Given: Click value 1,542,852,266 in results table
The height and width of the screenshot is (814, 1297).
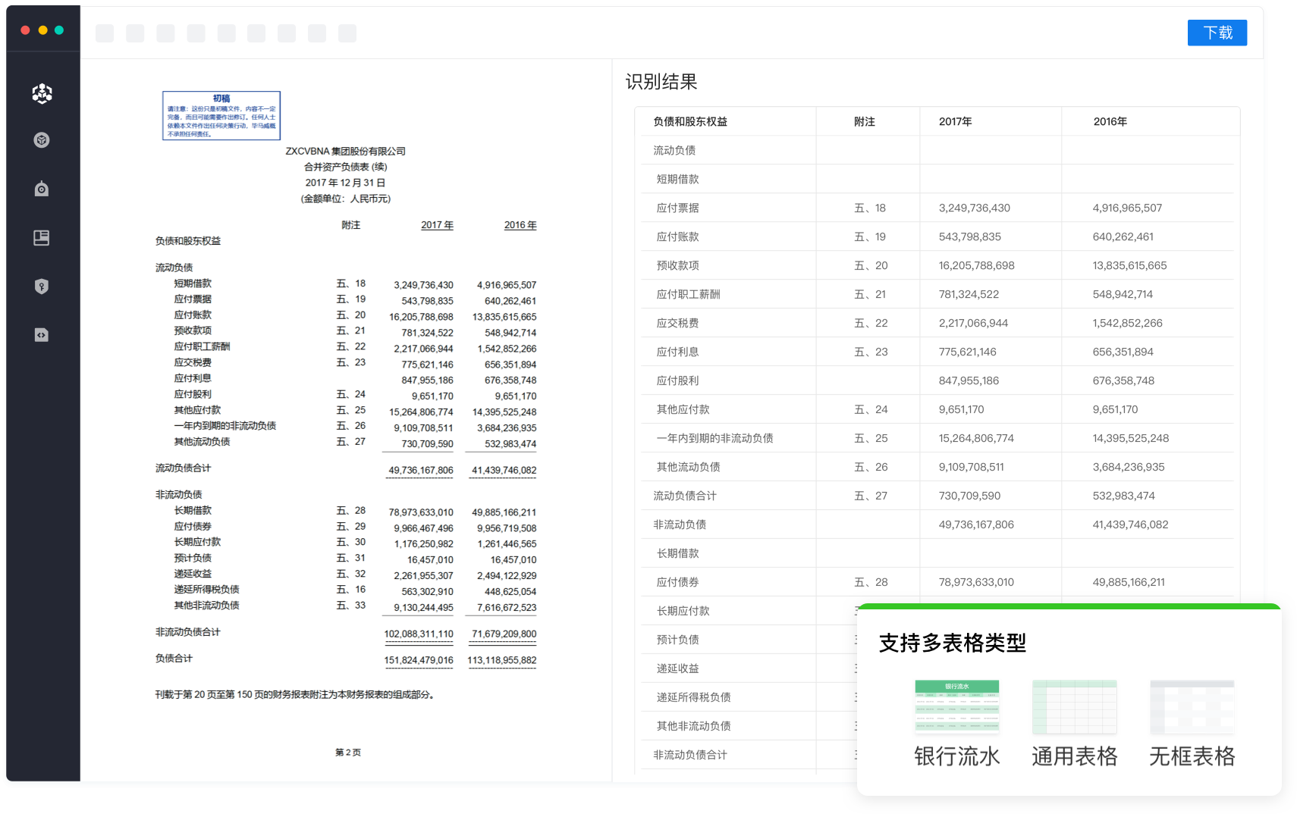Looking at the screenshot, I should [x=1127, y=323].
